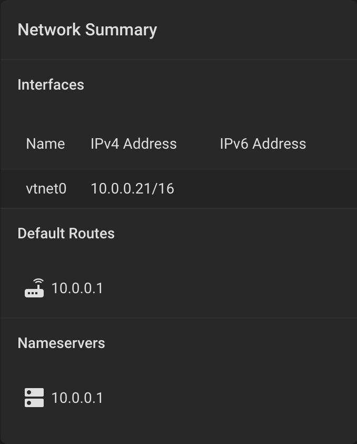Select the Nameservers section heading
The image size is (357, 444).
point(61,343)
